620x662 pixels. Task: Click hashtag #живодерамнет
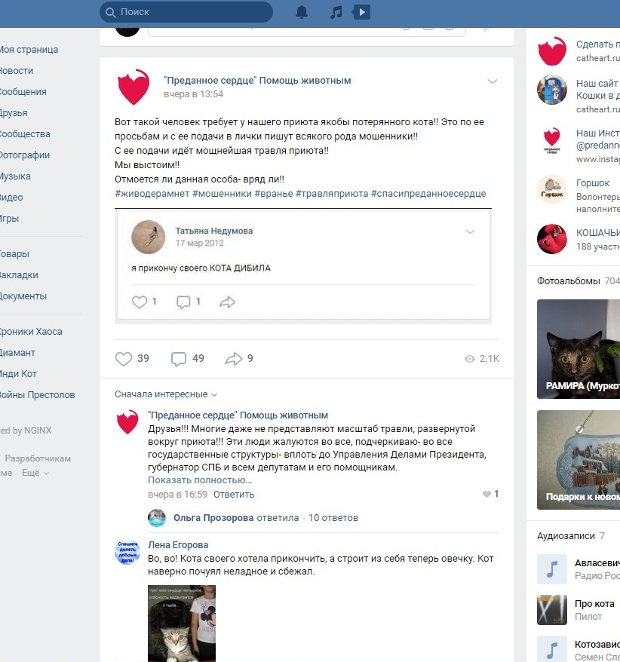tap(152, 194)
